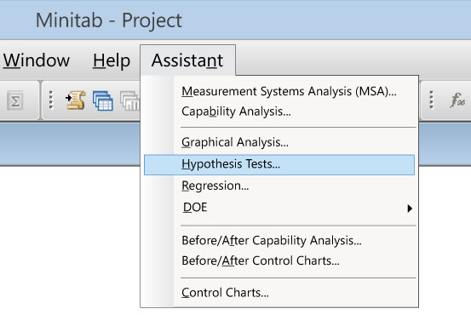Choose Measurement Systems Analysis (MSA) entry
The image size is (471, 326).
[289, 91]
